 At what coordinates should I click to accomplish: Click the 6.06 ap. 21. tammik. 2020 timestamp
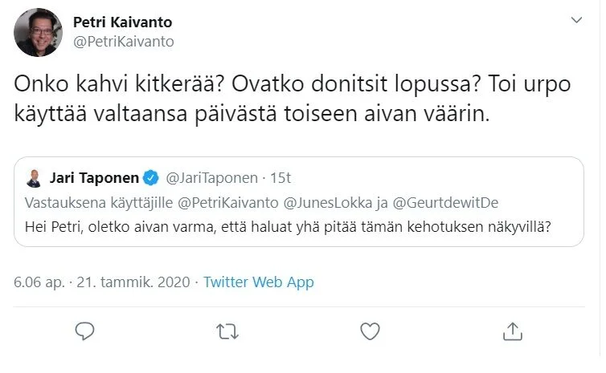point(101,282)
